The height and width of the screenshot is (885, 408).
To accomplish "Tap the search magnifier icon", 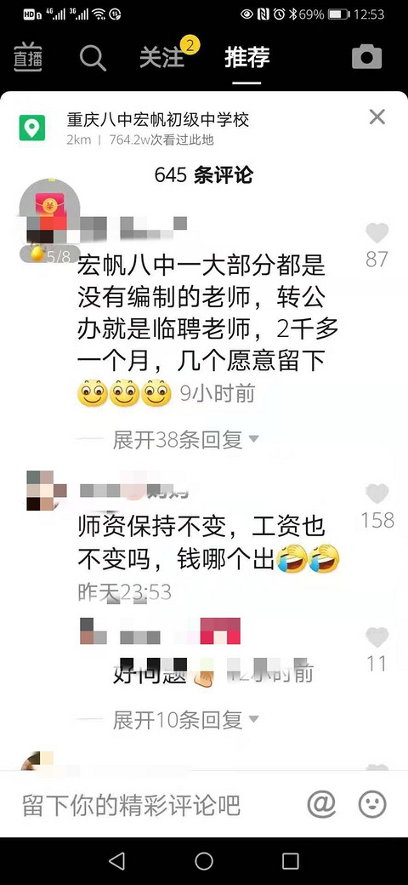I will tap(93, 58).
